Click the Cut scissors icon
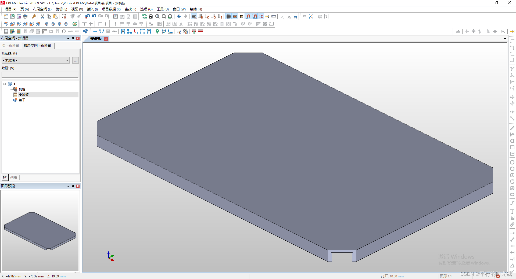 click(x=42, y=16)
